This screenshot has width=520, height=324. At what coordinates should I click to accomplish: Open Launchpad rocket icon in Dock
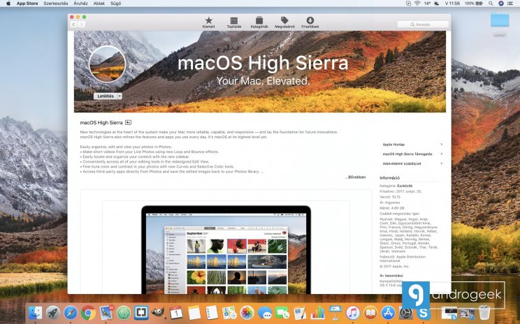(52, 312)
